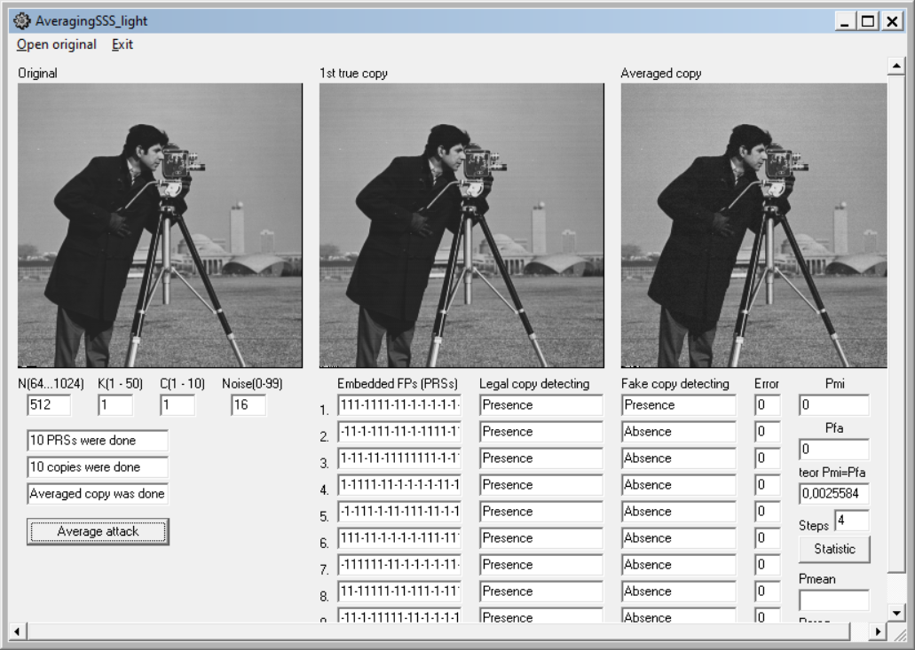Click the vertical scrollbar down arrow
This screenshot has height=650, width=915.
(896, 612)
